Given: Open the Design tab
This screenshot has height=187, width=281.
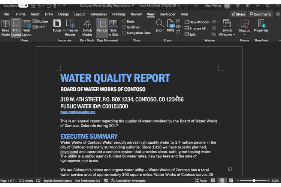Looking at the screenshot, I should click(x=63, y=14).
